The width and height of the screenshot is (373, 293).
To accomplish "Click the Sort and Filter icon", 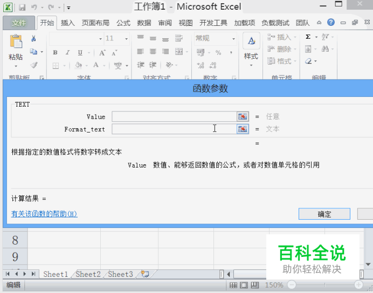I will [325, 37].
